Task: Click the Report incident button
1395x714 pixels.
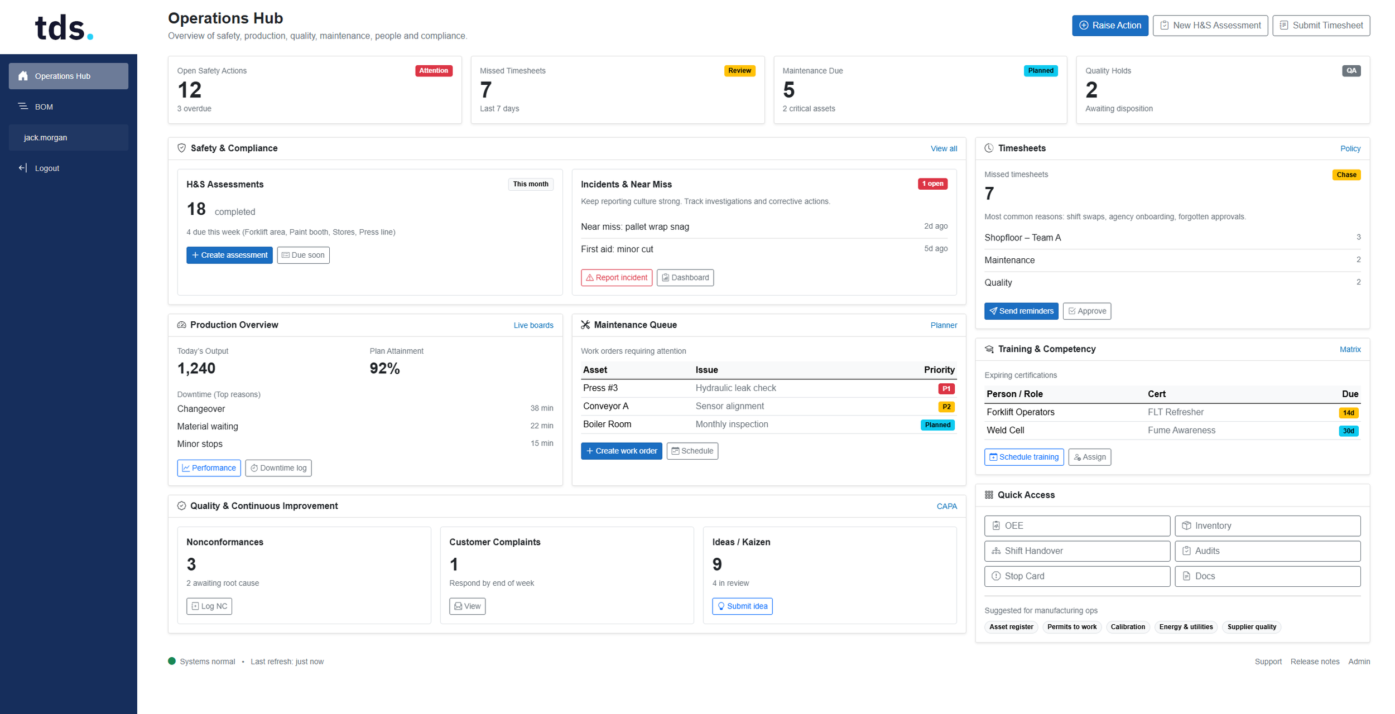Action: 616,277
